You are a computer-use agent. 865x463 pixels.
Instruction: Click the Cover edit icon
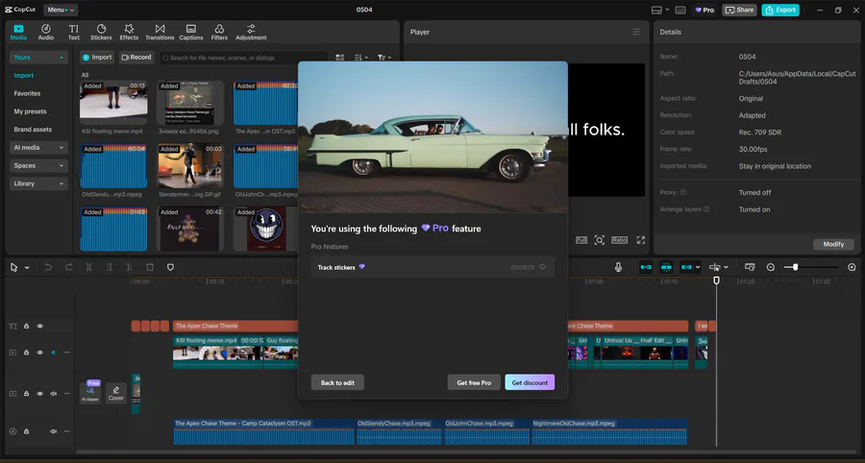pyautogui.click(x=116, y=393)
